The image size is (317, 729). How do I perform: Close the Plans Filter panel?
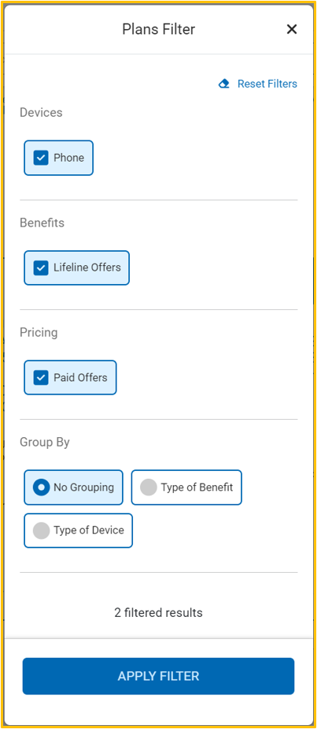[292, 29]
